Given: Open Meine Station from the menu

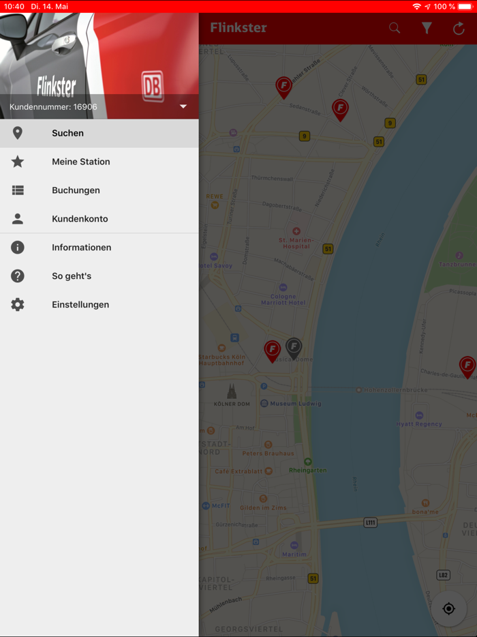Looking at the screenshot, I should tap(99, 162).
